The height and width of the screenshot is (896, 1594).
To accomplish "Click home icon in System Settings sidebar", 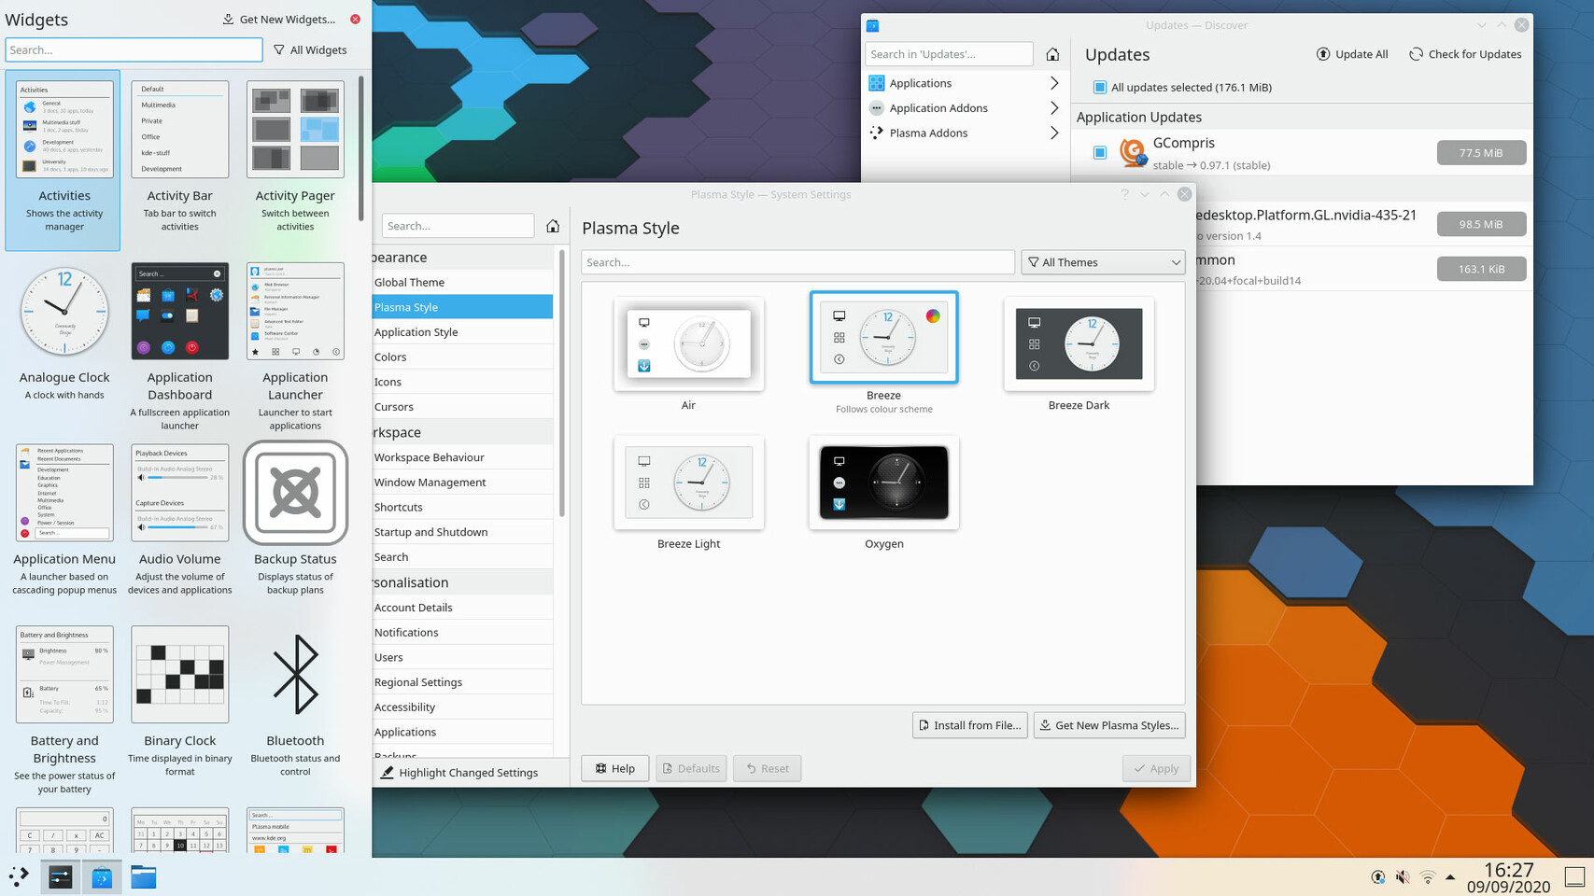I will click(553, 226).
